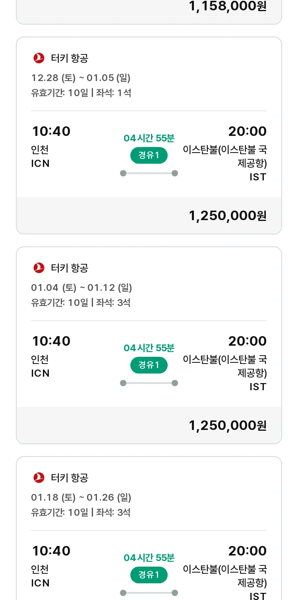
Task: Select 1,250,000원 price for 12.28 departure
Action: click(228, 216)
